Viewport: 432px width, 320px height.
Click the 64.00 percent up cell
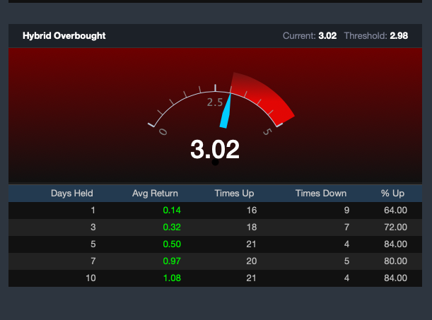pos(396,211)
